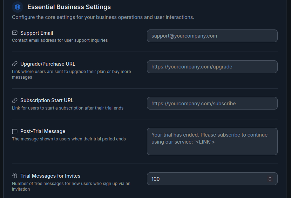The width and height of the screenshot is (291, 198).
Task: Click the Essential Business Settings heading
Action: click(x=69, y=7)
